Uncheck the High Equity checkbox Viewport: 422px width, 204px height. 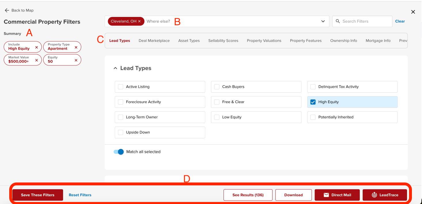313,102
